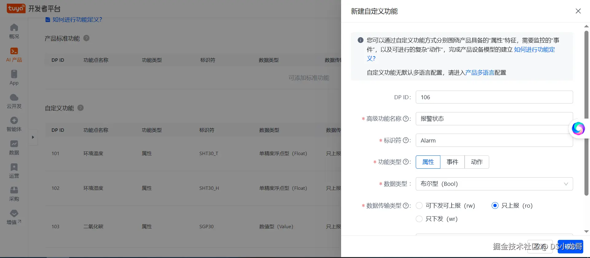Open the App section in sidebar
The image size is (590, 258).
tap(14, 74)
